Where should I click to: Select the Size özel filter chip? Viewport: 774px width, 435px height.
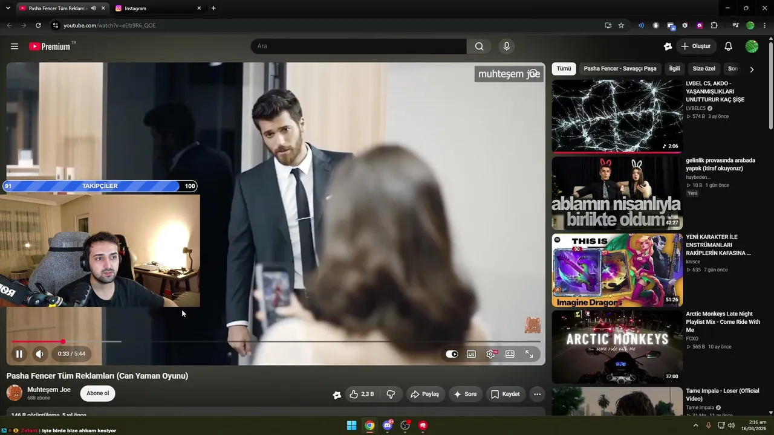[x=704, y=69]
